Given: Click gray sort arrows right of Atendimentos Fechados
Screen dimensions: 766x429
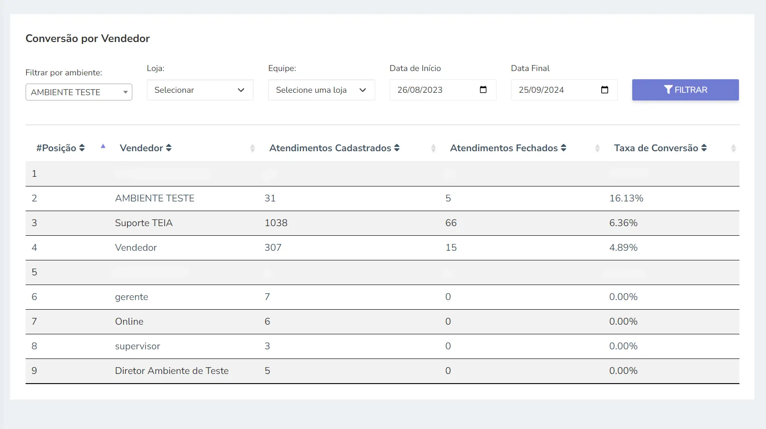Looking at the screenshot, I should [597, 148].
